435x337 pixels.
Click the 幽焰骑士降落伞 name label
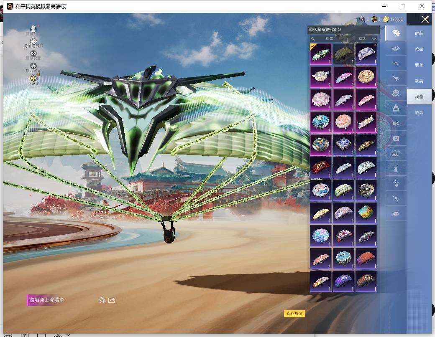(x=46, y=300)
